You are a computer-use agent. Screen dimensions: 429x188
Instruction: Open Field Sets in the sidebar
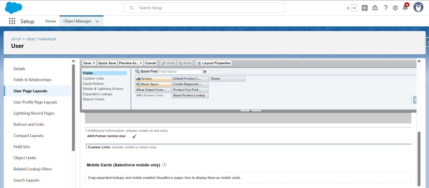point(22,147)
